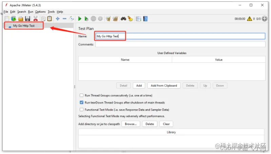Click the Clear classpath button
The width and height of the screenshot is (271, 154).
point(166,124)
